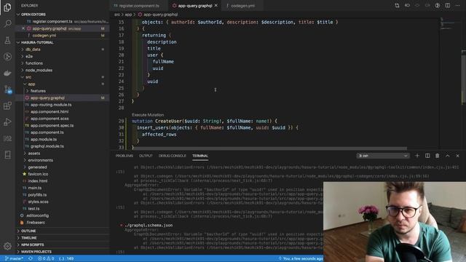Split the terminal panel
This screenshot has width=466, height=262.
coord(427,156)
